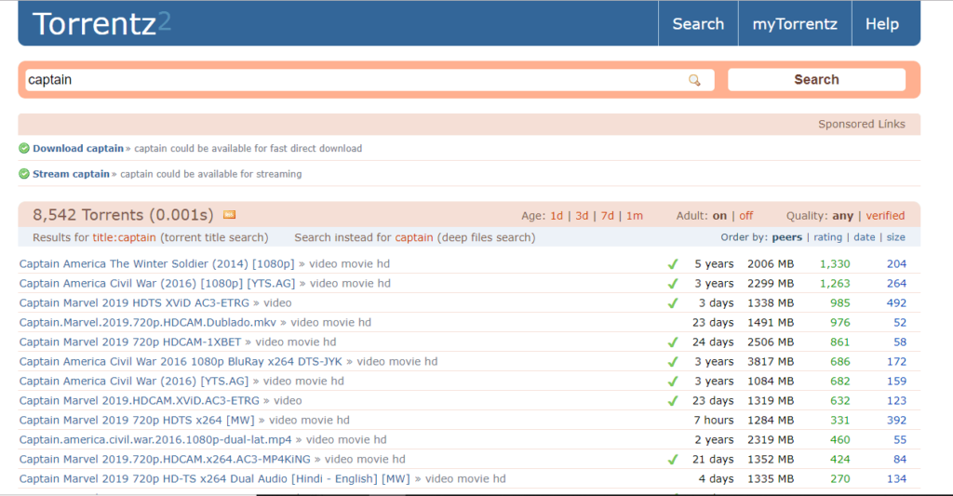Open the Search menu in header
The width and height of the screenshot is (953, 496).
698,23
